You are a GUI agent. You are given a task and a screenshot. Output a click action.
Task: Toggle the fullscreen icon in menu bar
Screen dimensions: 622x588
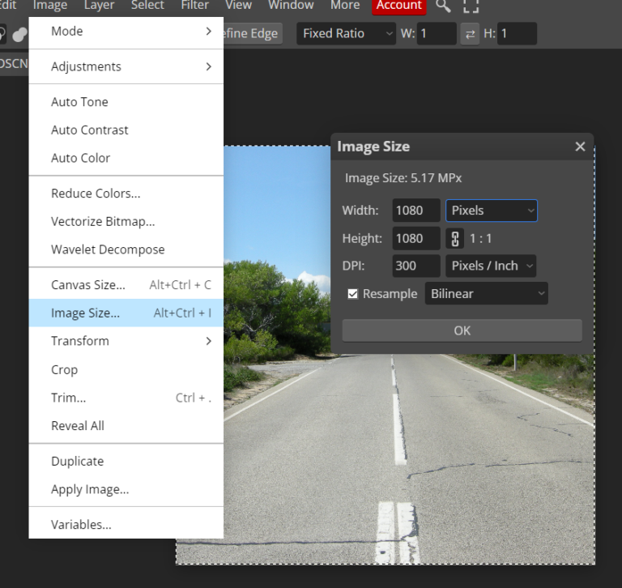click(x=471, y=6)
